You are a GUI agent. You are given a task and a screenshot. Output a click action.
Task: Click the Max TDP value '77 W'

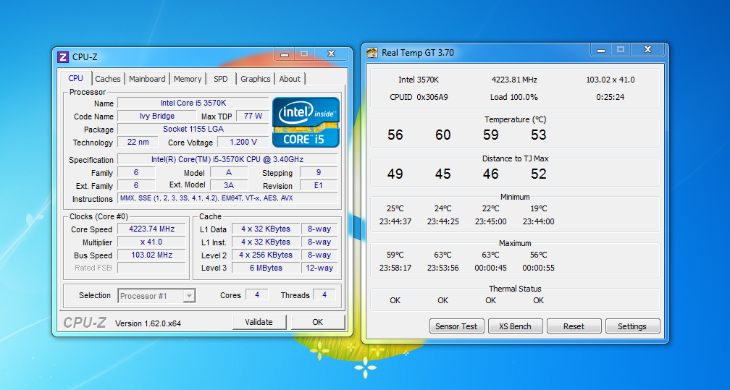pos(253,116)
